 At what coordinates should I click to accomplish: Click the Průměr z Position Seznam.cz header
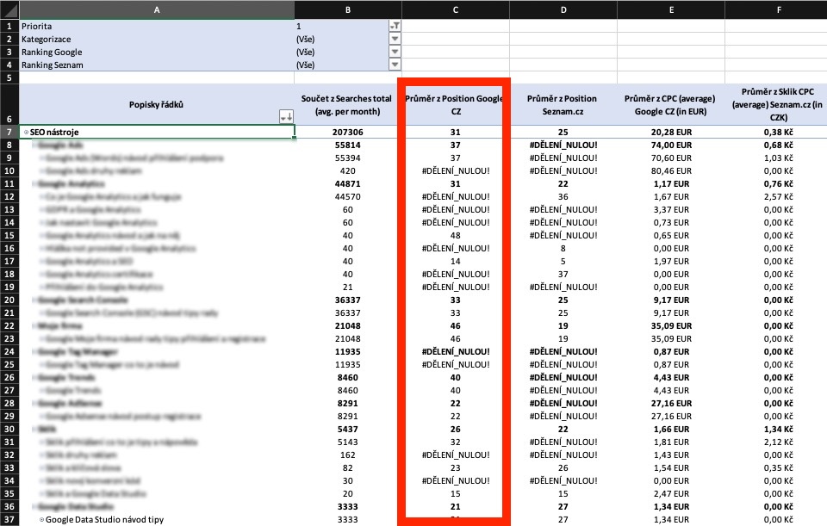tap(563, 104)
